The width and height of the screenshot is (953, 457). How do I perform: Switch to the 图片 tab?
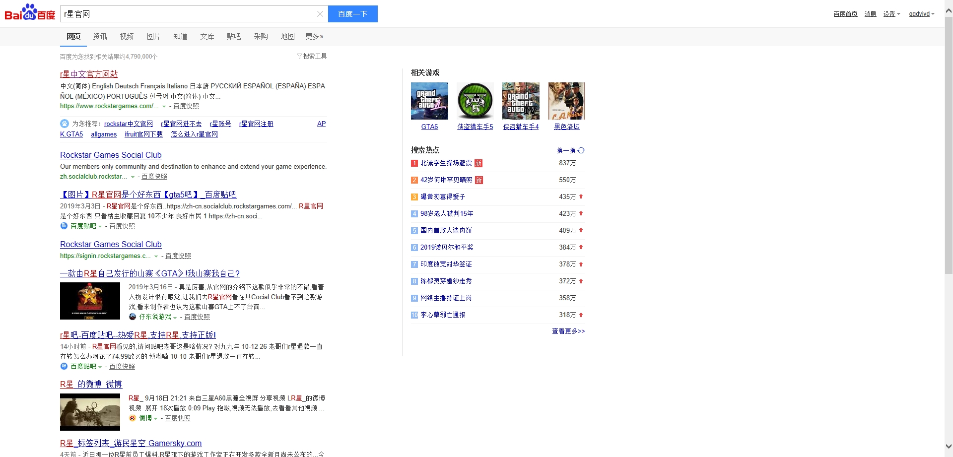[153, 36]
